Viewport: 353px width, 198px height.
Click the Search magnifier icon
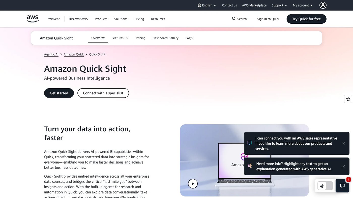pyautogui.click(x=234, y=19)
